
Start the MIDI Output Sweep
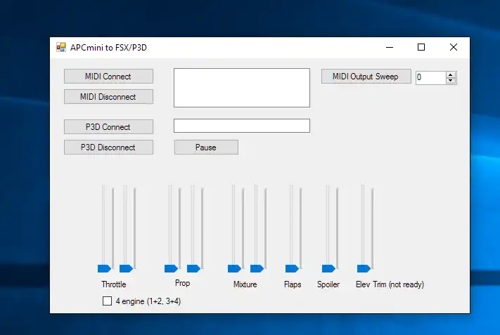pyautogui.click(x=366, y=77)
